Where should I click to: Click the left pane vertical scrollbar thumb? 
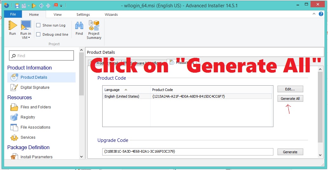tap(81, 74)
